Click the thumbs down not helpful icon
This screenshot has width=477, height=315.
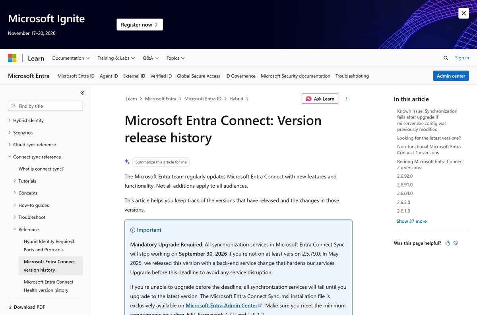point(456,243)
